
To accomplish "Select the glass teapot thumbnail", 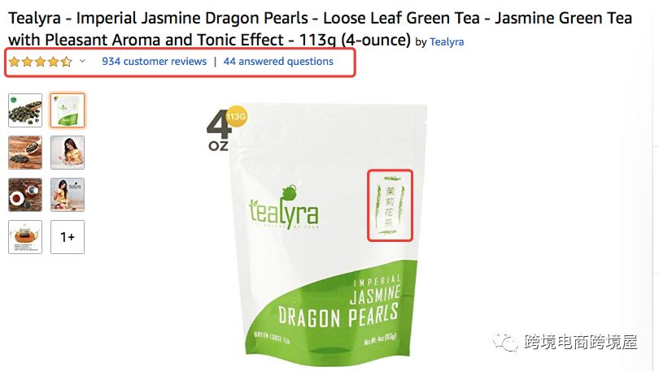I will point(25,237).
